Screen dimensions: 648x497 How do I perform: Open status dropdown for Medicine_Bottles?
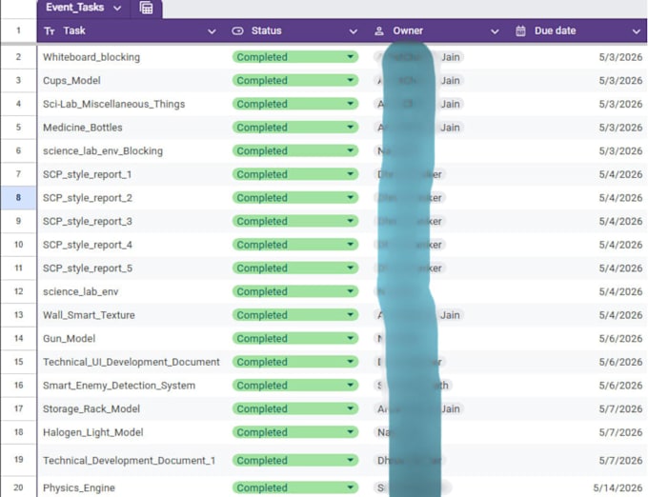(351, 128)
